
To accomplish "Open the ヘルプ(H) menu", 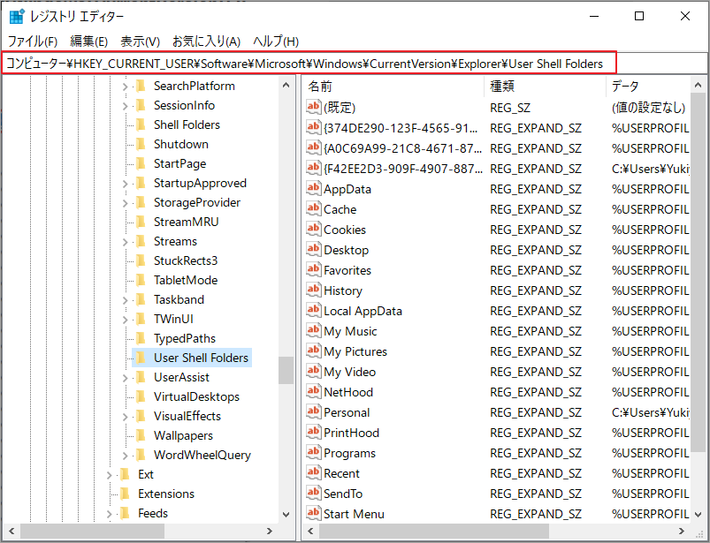I will click(x=276, y=41).
